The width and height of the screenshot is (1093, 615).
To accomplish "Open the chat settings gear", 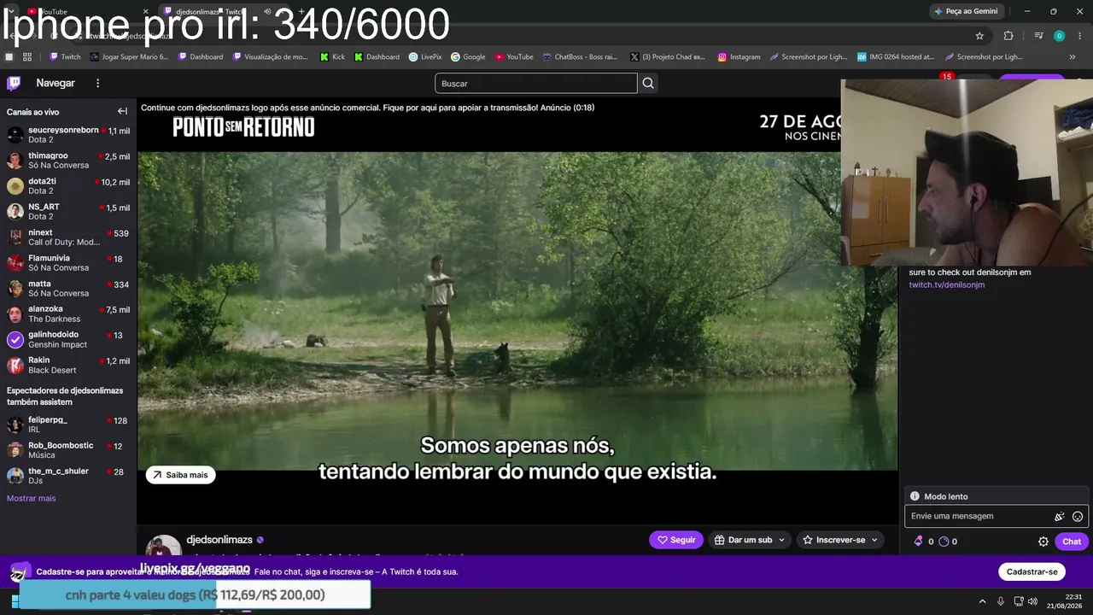I will click(x=1043, y=542).
